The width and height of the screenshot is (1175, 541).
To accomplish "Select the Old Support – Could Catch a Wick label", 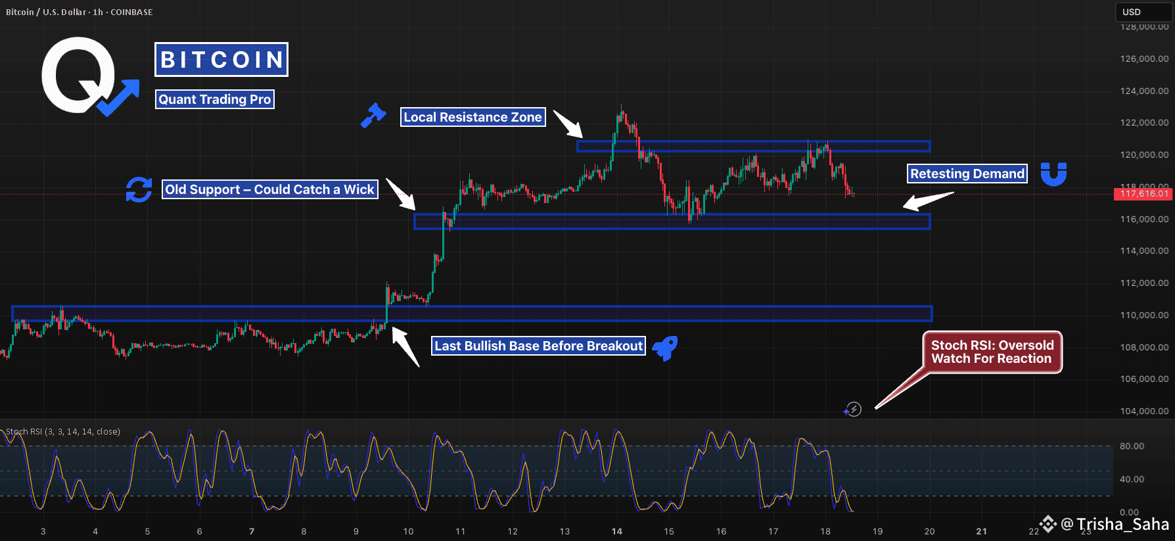I will tap(269, 189).
